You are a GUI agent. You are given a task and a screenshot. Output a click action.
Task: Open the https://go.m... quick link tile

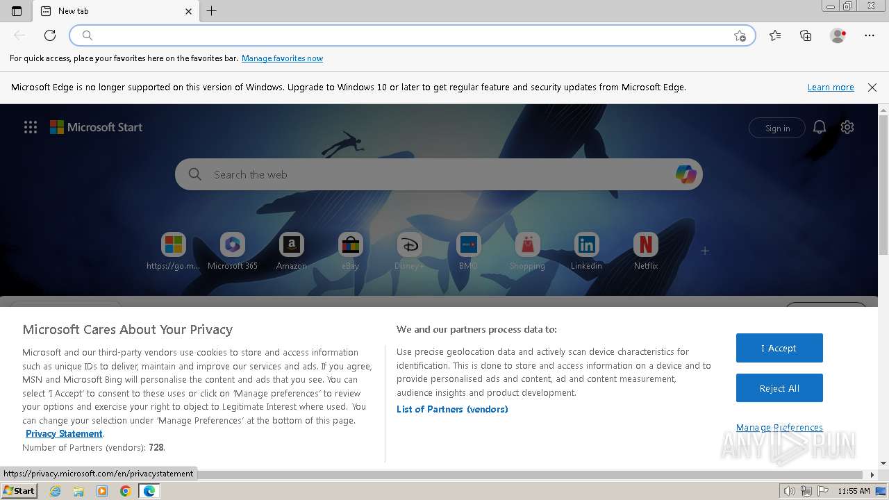(x=174, y=251)
